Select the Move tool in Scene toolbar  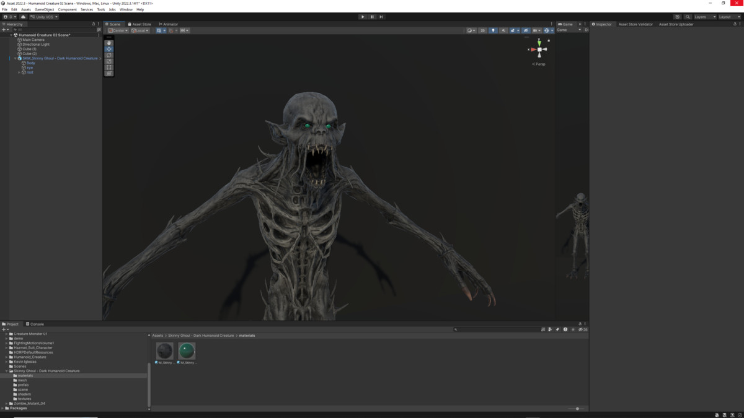(x=109, y=49)
